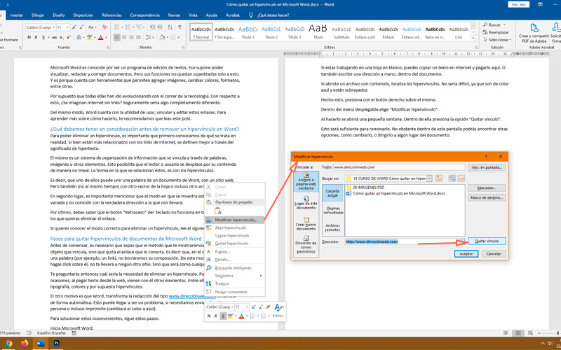
Task: Open Photoshop from the taskbar
Action: pyautogui.click(x=56, y=343)
